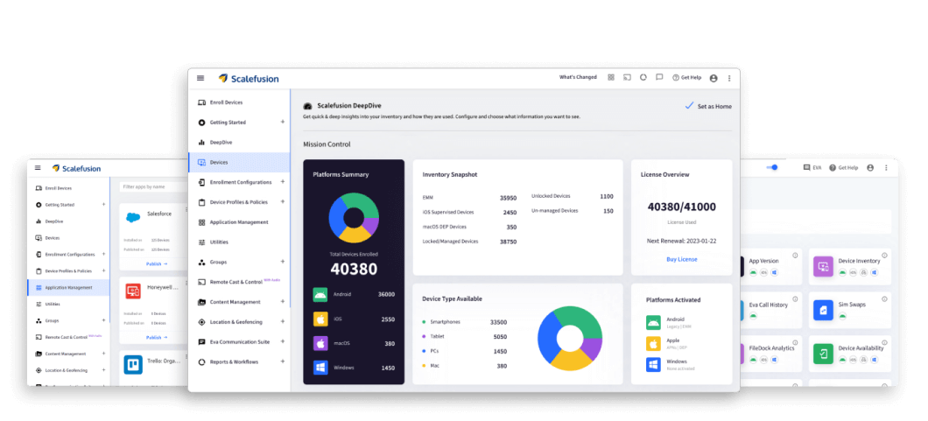Screen dimensions: 928x421
Task: Click info icon on App Version card
Action: [x=795, y=256]
